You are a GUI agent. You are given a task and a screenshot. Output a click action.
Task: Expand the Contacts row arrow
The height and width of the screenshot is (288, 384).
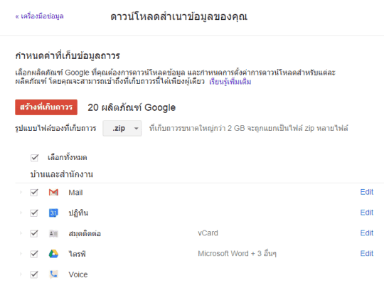(21, 233)
